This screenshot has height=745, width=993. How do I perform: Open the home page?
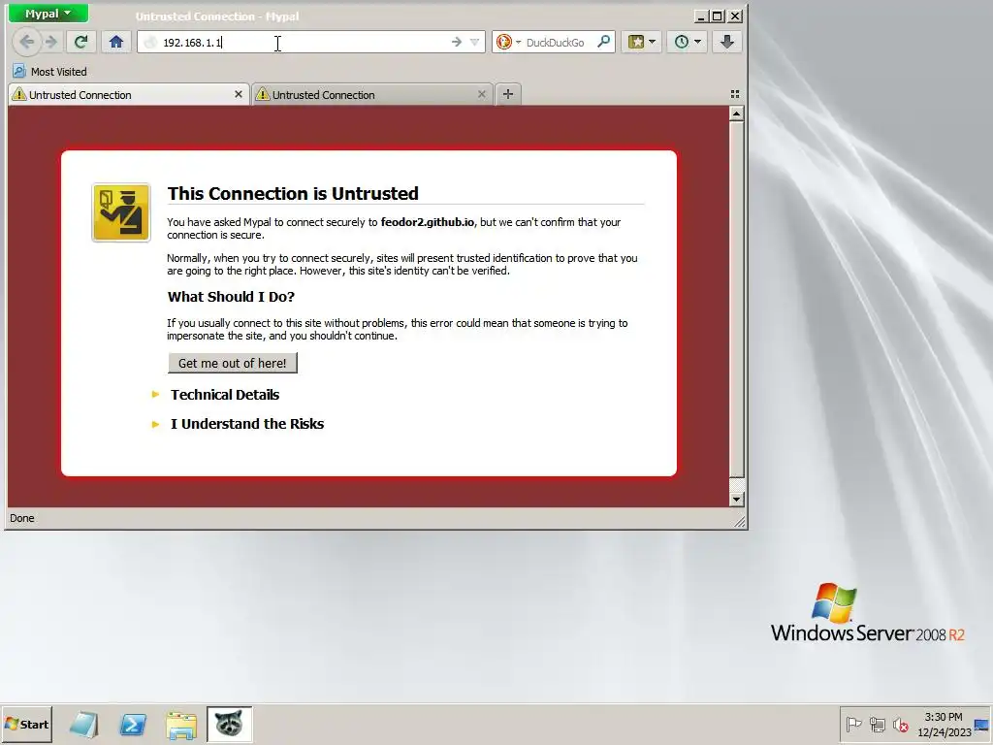(116, 42)
